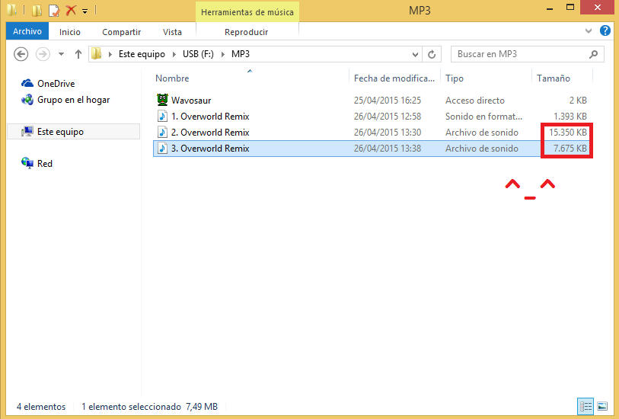This screenshot has width=619, height=419.
Task: Open the Wavosaur shortcut
Action: [x=190, y=100]
